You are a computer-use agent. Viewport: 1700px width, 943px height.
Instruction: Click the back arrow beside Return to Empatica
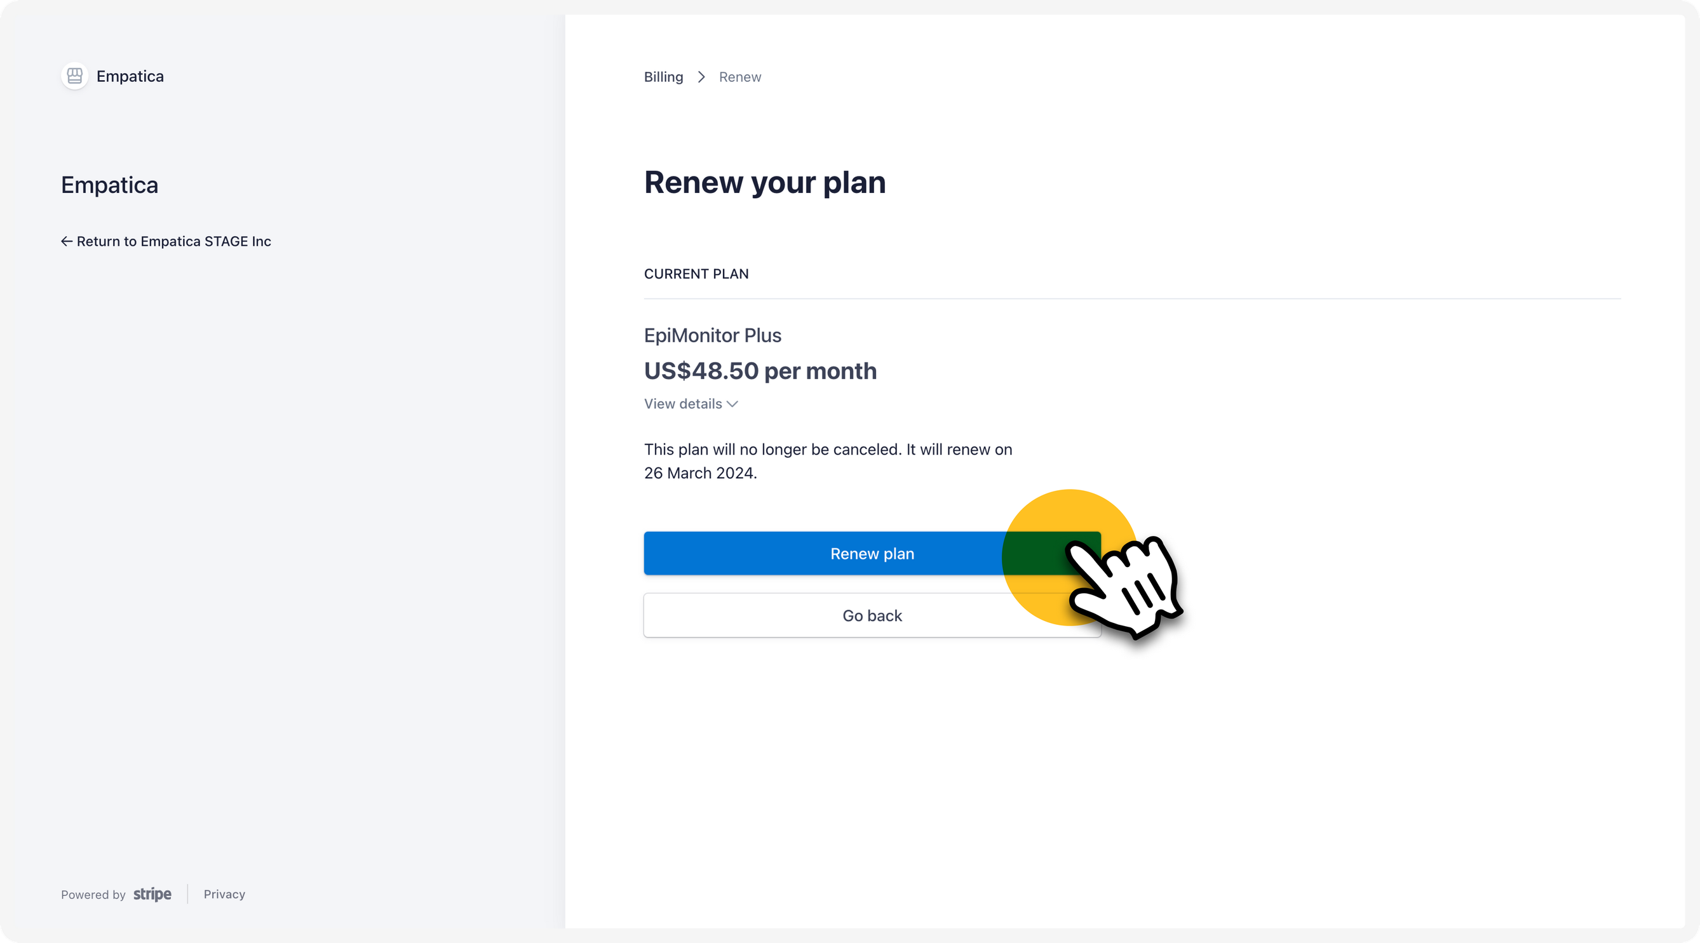pos(67,241)
